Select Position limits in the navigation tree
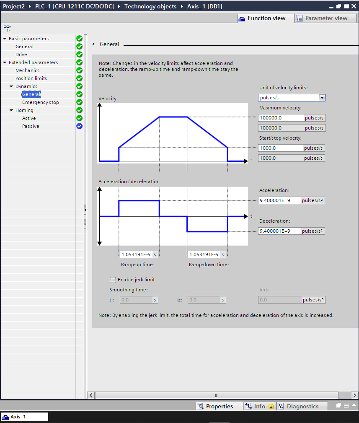Screen dimensions: 359x423 click(31, 78)
